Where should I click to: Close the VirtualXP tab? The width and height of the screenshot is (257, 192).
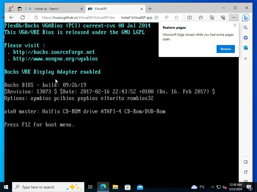coord(142,9)
